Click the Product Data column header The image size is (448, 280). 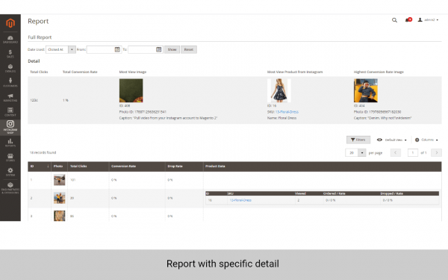pyautogui.click(x=323, y=167)
